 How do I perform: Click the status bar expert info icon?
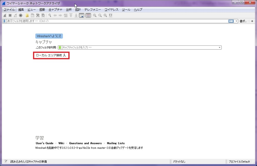tap(6, 161)
